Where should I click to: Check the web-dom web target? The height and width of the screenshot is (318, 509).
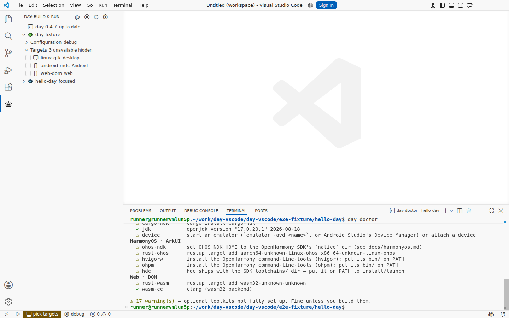(28, 73)
